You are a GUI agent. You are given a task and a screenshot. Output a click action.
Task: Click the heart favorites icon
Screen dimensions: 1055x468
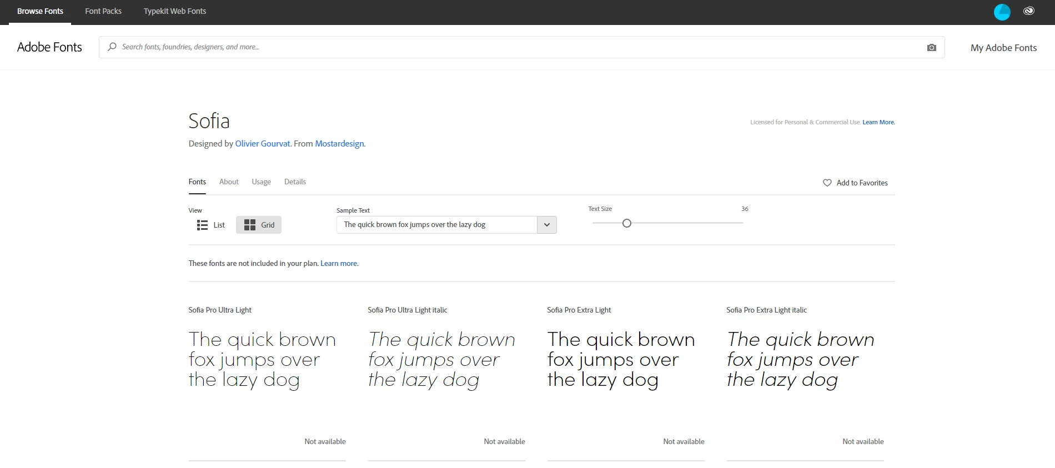[x=827, y=183]
